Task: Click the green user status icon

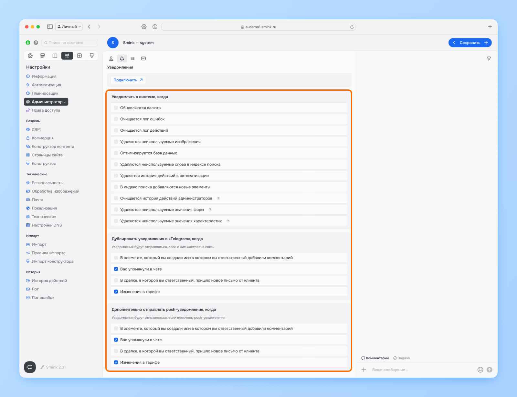Action: coord(28,43)
